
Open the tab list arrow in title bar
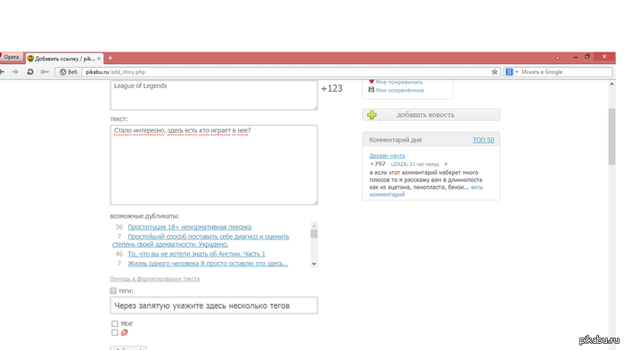pyautogui.click(x=557, y=58)
